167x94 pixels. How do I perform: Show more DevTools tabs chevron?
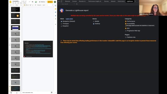coord(135,1)
